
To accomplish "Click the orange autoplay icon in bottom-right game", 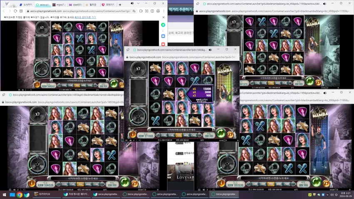I will point(326,183).
